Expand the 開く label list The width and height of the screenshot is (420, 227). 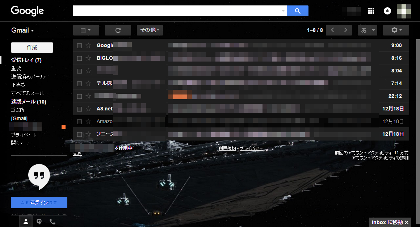point(17,143)
